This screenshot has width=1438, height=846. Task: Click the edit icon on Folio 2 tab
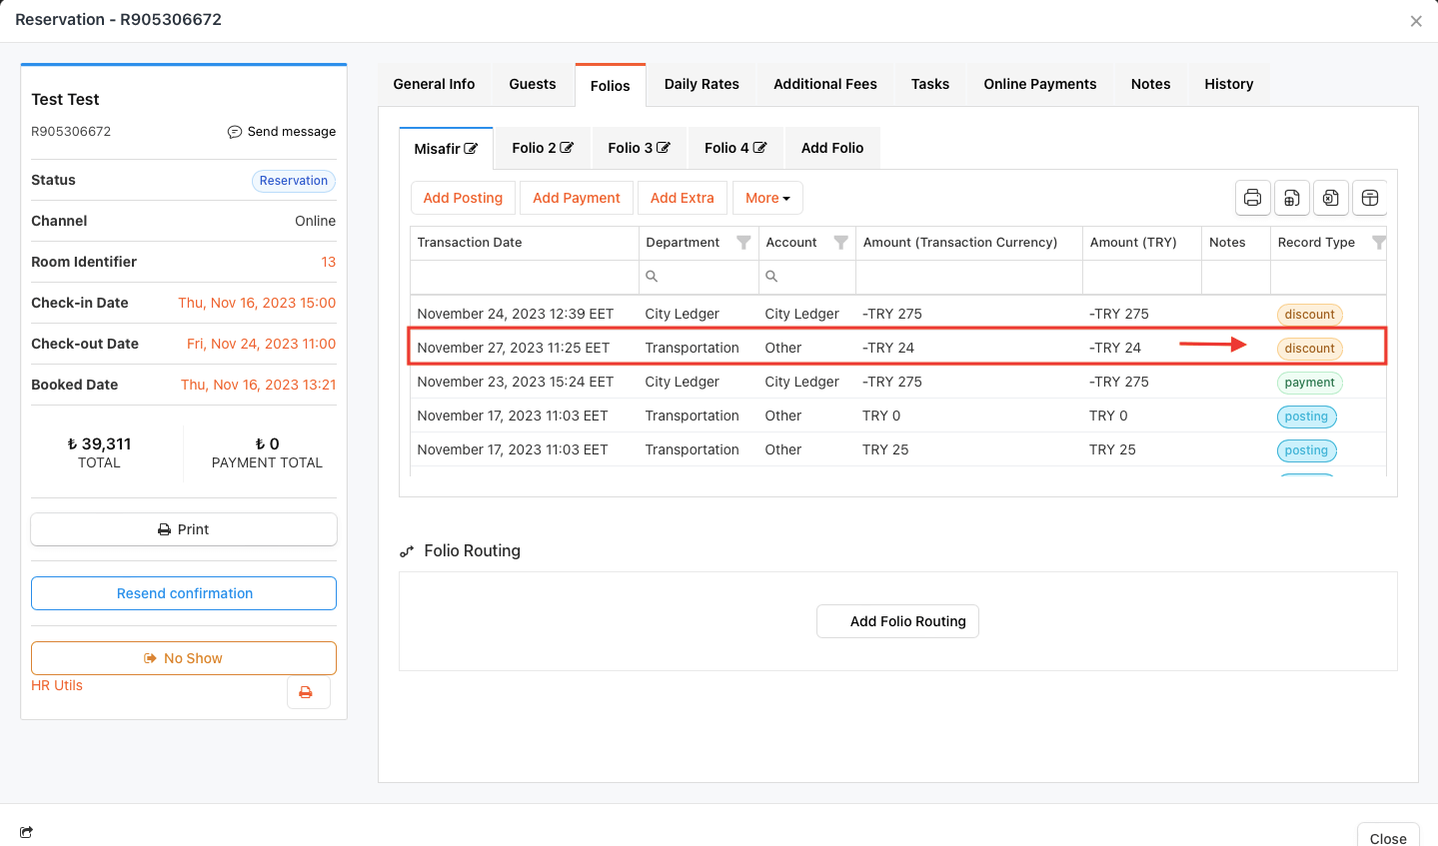click(x=567, y=148)
